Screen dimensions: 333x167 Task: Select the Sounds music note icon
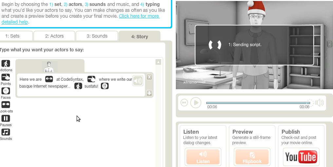click(x=6, y=132)
